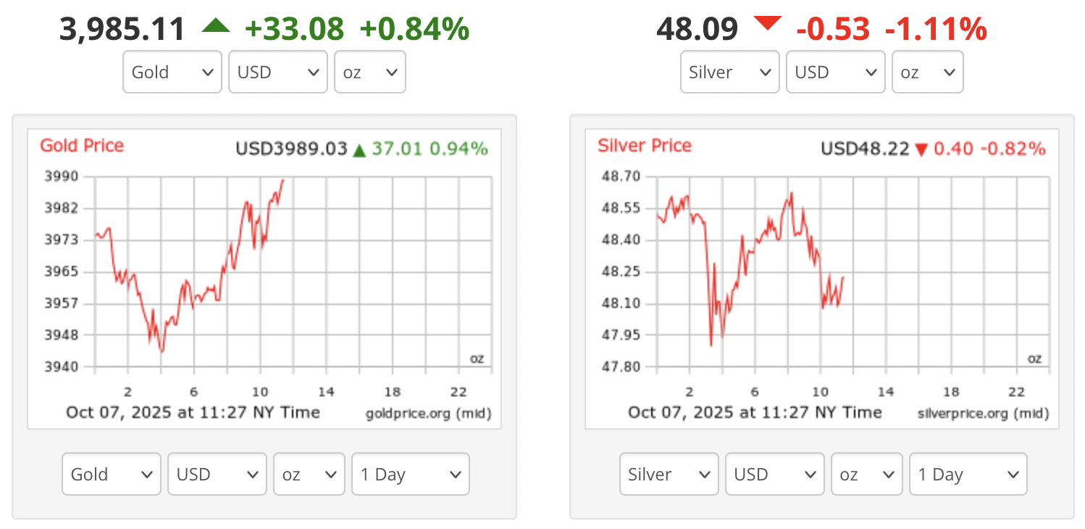Open Silver dropdown below silver chart
The height and width of the screenshot is (529, 1085).
click(669, 474)
